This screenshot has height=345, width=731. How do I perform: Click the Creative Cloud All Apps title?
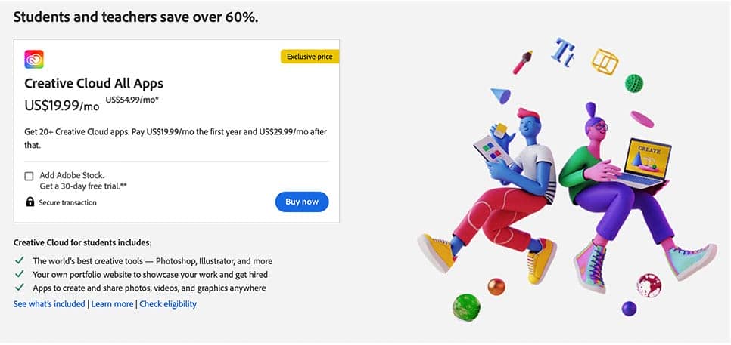(94, 83)
